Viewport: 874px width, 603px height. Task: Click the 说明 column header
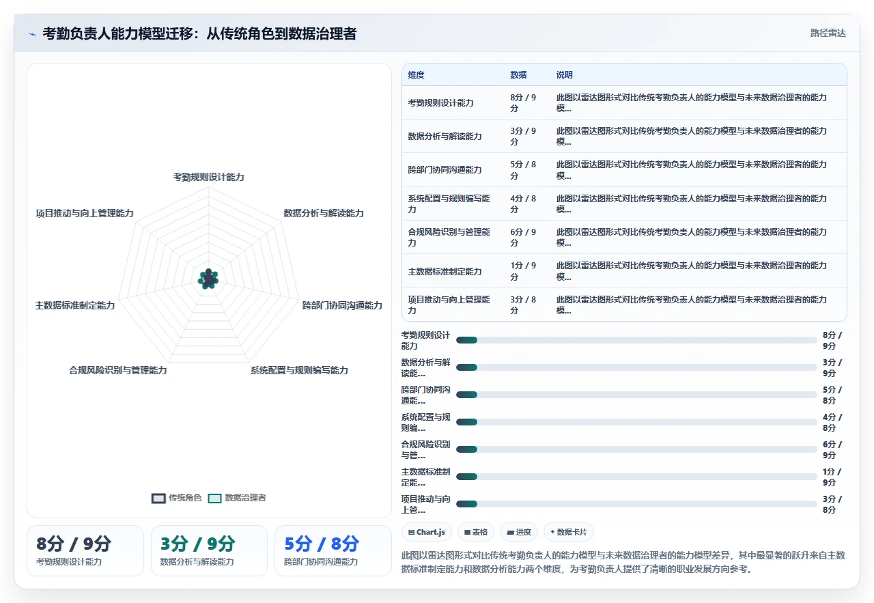tap(565, 75)
